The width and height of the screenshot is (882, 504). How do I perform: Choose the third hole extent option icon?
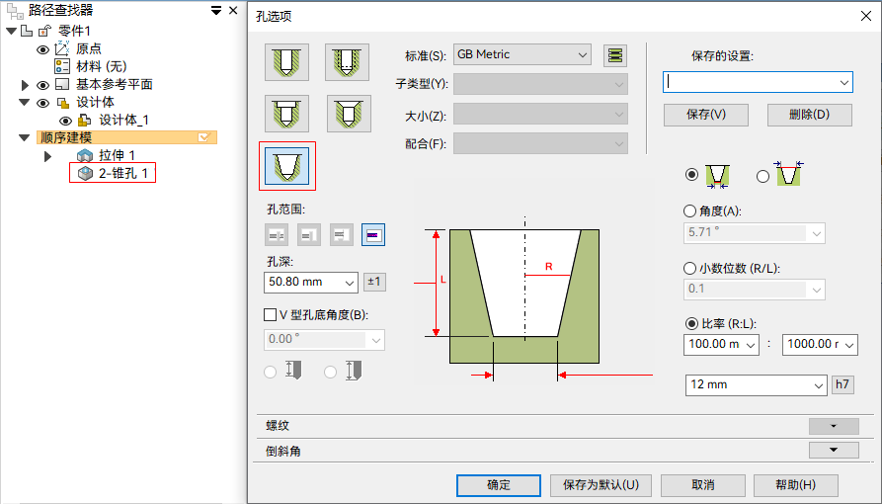(x=341, y=235)
